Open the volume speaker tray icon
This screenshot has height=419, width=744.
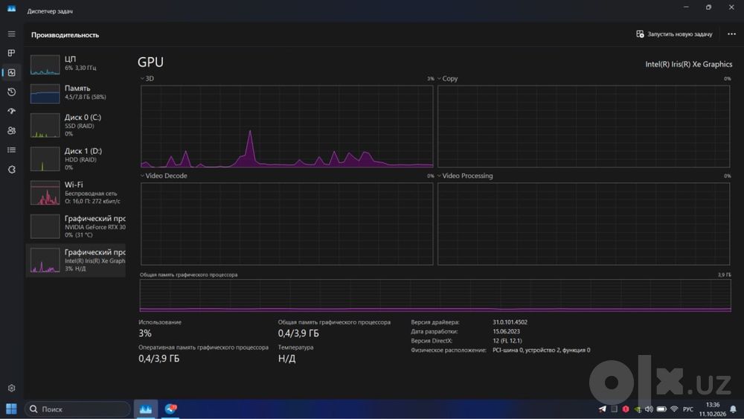(649, 409)
